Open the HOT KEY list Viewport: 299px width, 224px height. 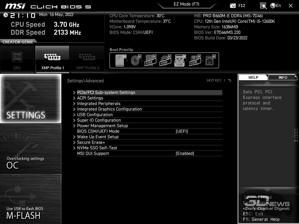tap(214, 80)
